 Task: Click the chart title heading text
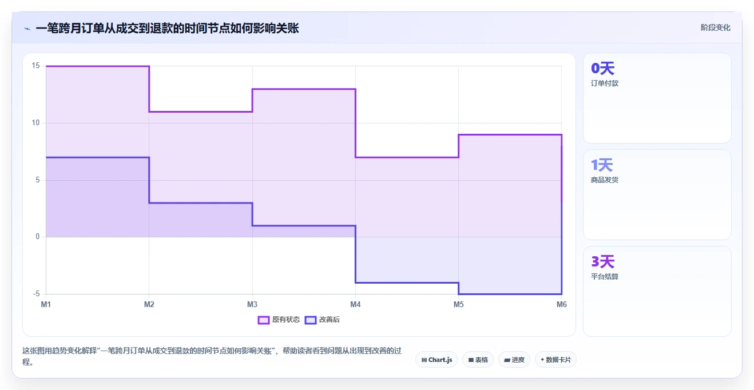point(167,29)
